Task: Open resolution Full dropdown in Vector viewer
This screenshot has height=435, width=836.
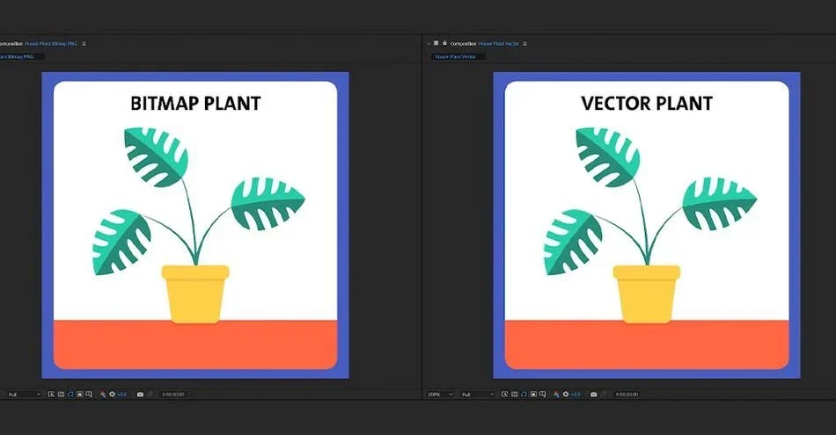Action: pos(478,395)
